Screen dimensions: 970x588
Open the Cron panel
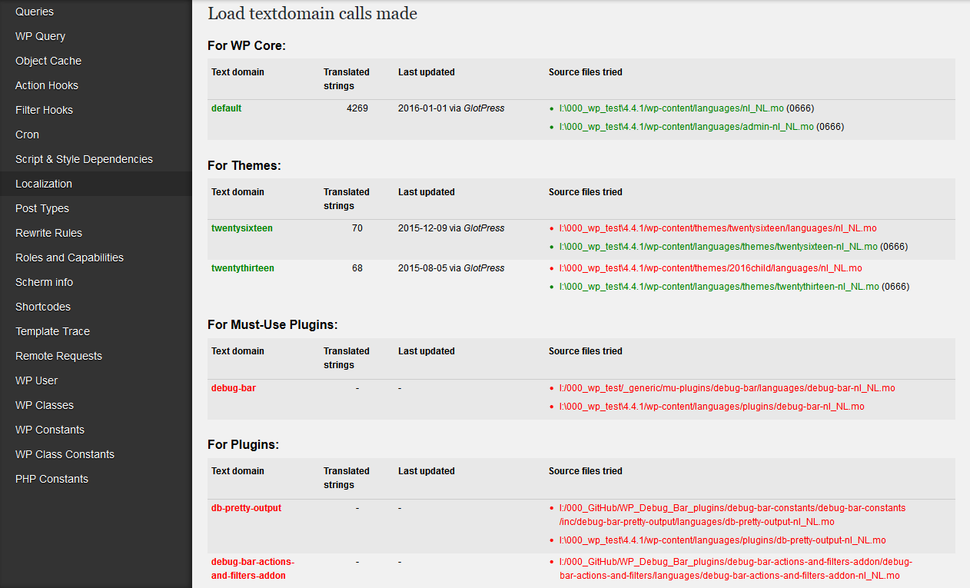coord(95,135)
